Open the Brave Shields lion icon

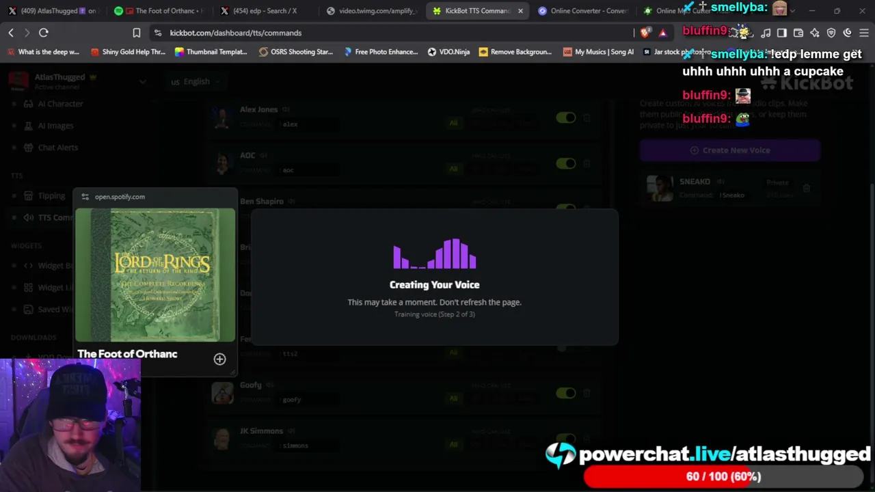[646, 33]
